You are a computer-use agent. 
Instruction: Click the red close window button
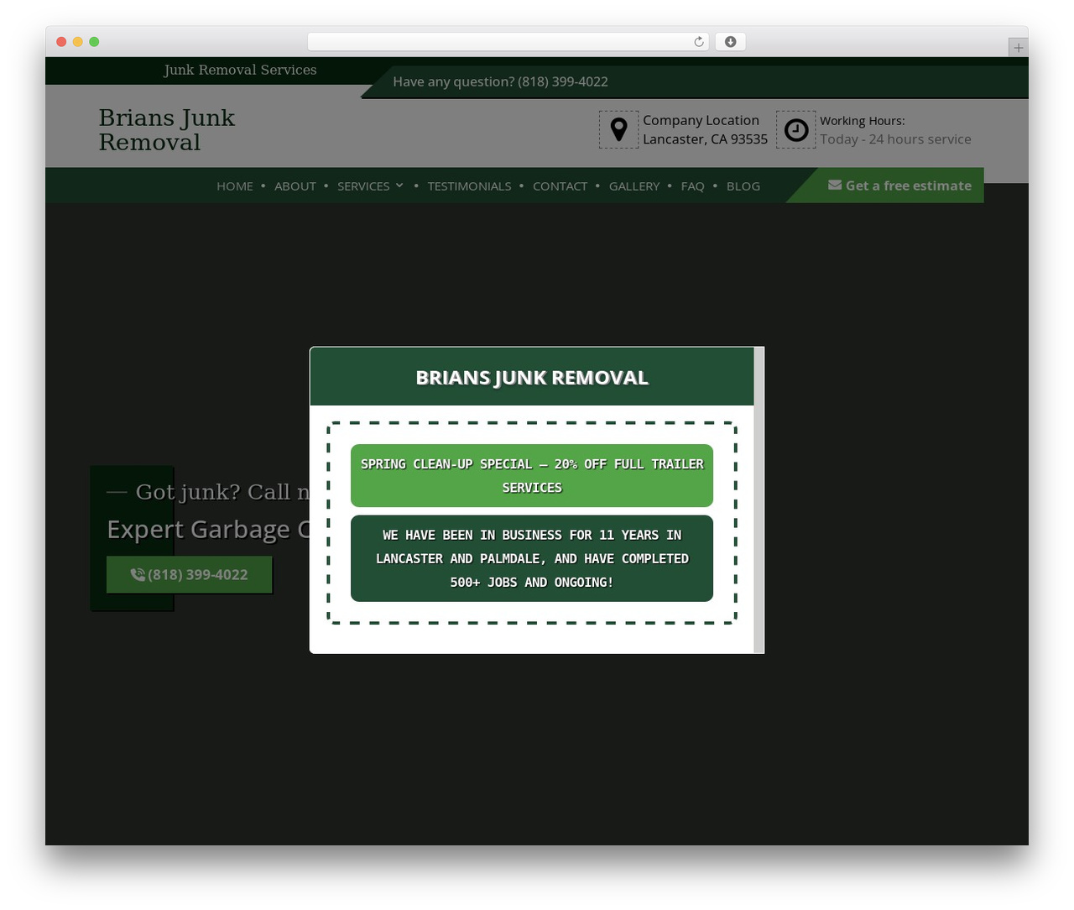point(61,42)
